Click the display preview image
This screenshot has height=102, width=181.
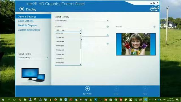coord(136,44)
